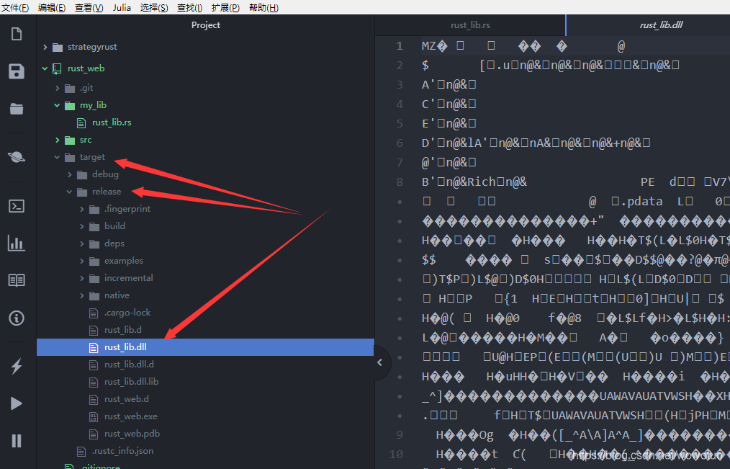Click the Pause icon at sidebar bottom
This screenshot has height=469, width=730.
click(x=16, y=442)
